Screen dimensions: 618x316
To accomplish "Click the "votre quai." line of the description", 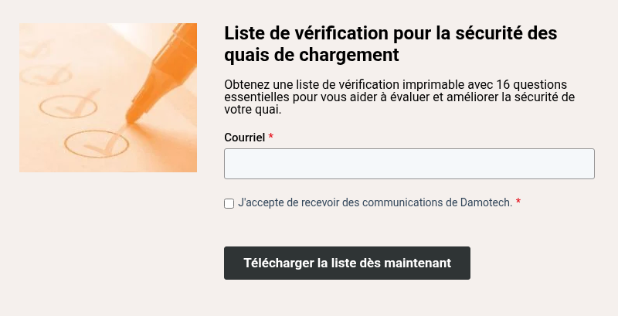I will (253, 110).
